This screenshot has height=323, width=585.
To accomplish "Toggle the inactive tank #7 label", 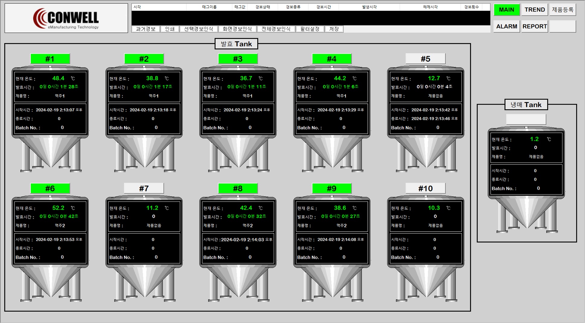I will (144, 188).
